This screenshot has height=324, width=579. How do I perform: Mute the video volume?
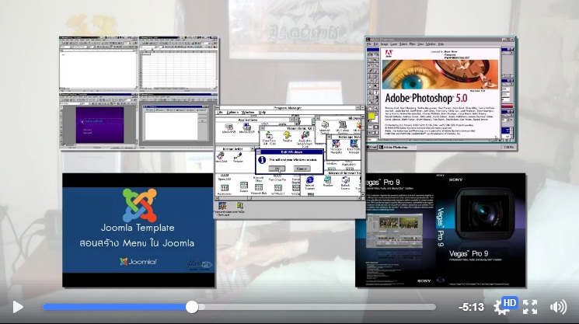pyautogui.click(x=558, y=307)
